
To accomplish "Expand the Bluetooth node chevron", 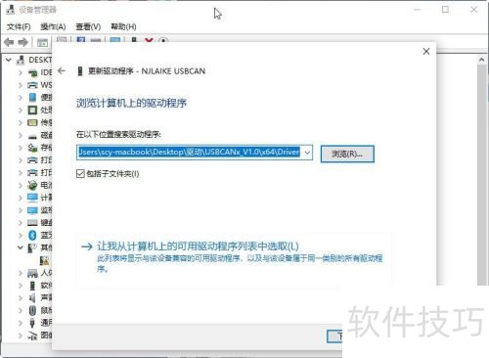I will [x=21, y=235].
